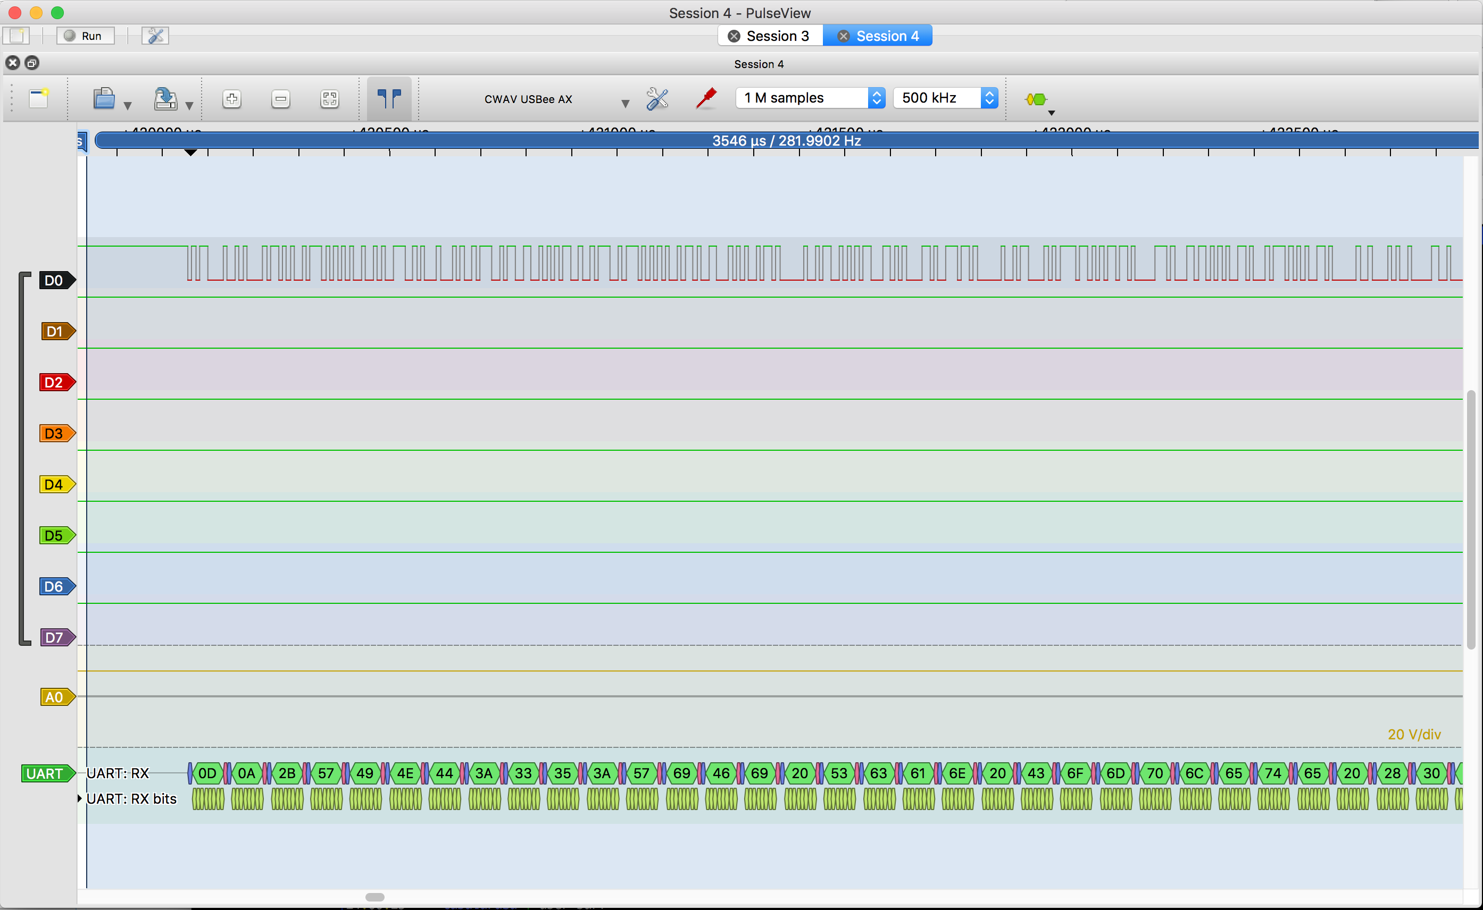Image resolution: width=1483 pixels, height=910 pixels.
Task: Close the Session 4 dock panel
Action: pos(13,63)
